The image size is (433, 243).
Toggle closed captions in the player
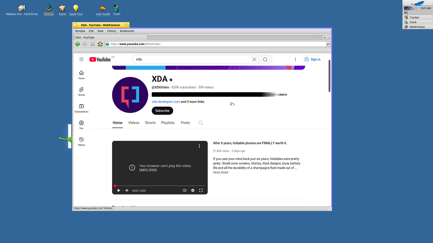coord(184,190)
